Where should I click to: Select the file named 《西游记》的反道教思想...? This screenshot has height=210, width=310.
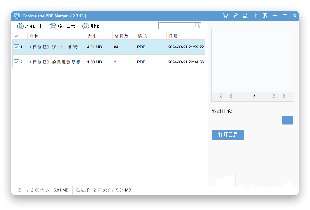pyautogui.click(x=57, y=62)
